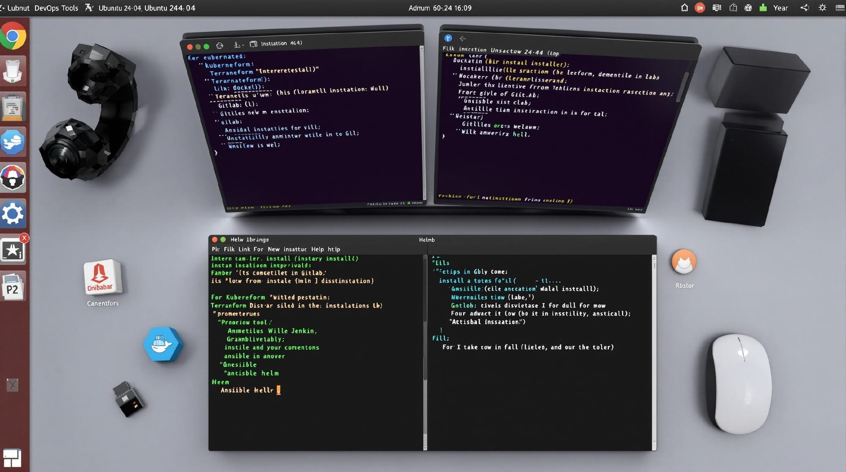Open the Help menu in Helw terminal
This screenshot has height=472, width=846.
(x=317, y=249)
